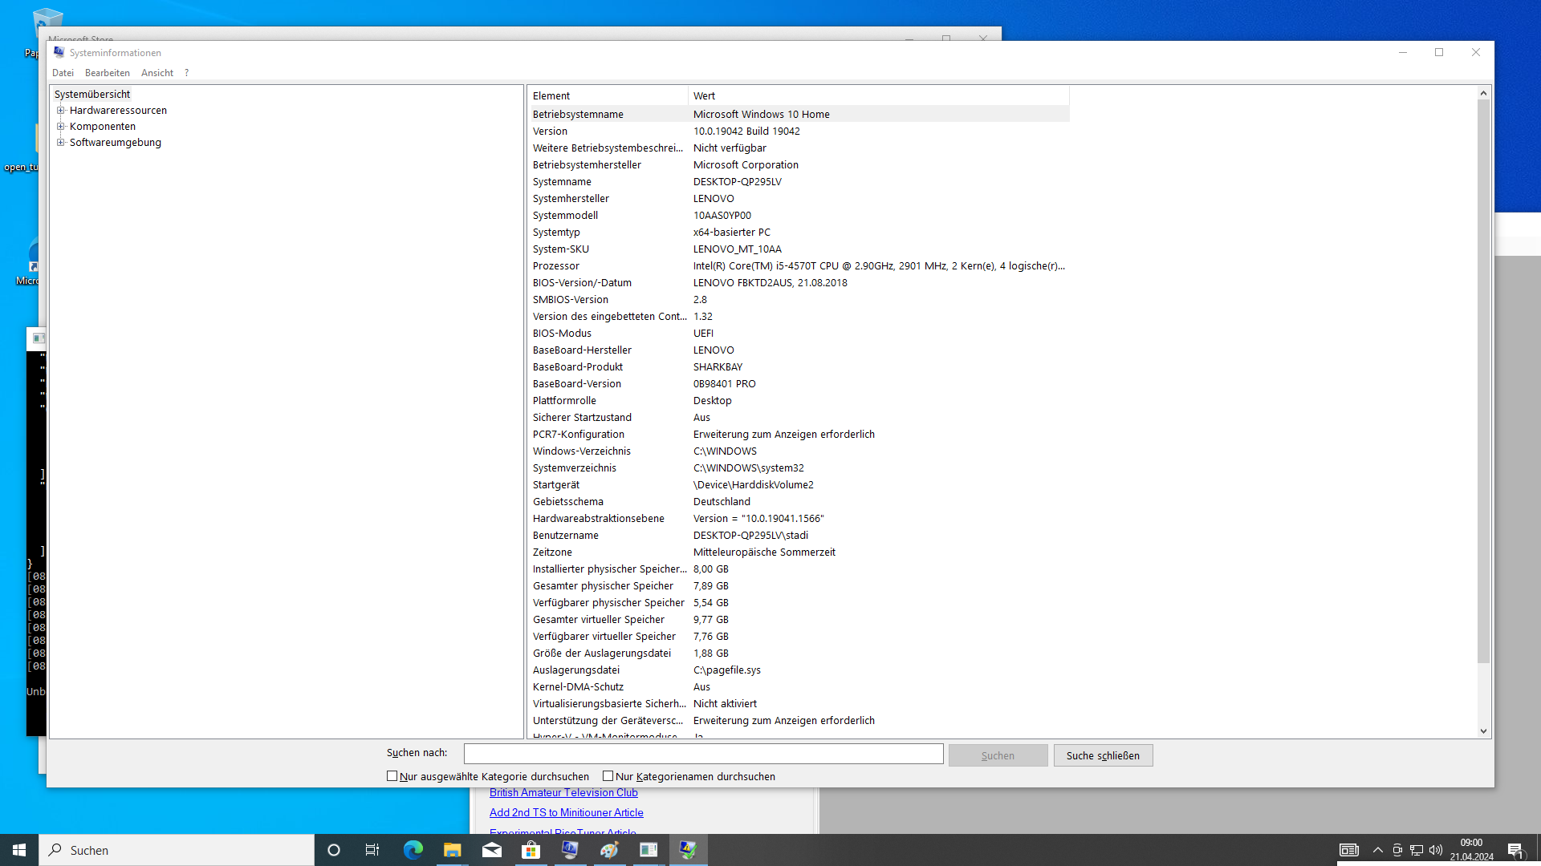Open the taskbar clock and date
Image resolution: width=1541 pixels, height=866 pixels.
click(x=1471, y=850)
